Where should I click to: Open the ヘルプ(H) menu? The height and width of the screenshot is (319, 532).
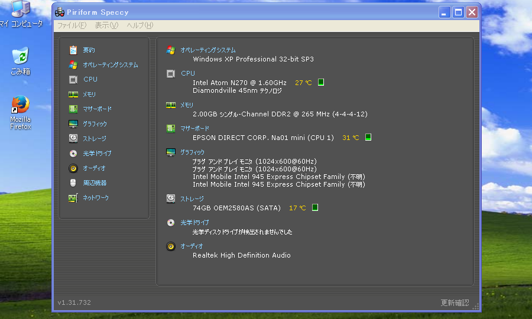(x=140, y=25)
